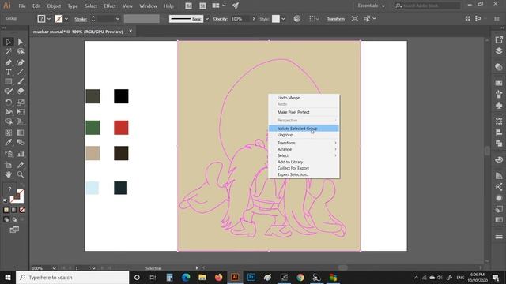
Task: Select the Hand tool
Action: click(x=9, y=174)
